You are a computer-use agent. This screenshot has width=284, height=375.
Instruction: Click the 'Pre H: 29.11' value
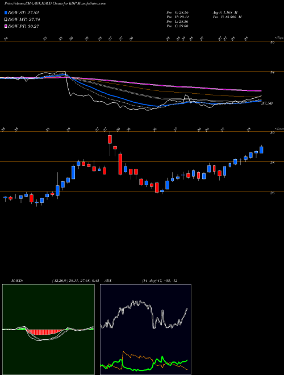177,17
